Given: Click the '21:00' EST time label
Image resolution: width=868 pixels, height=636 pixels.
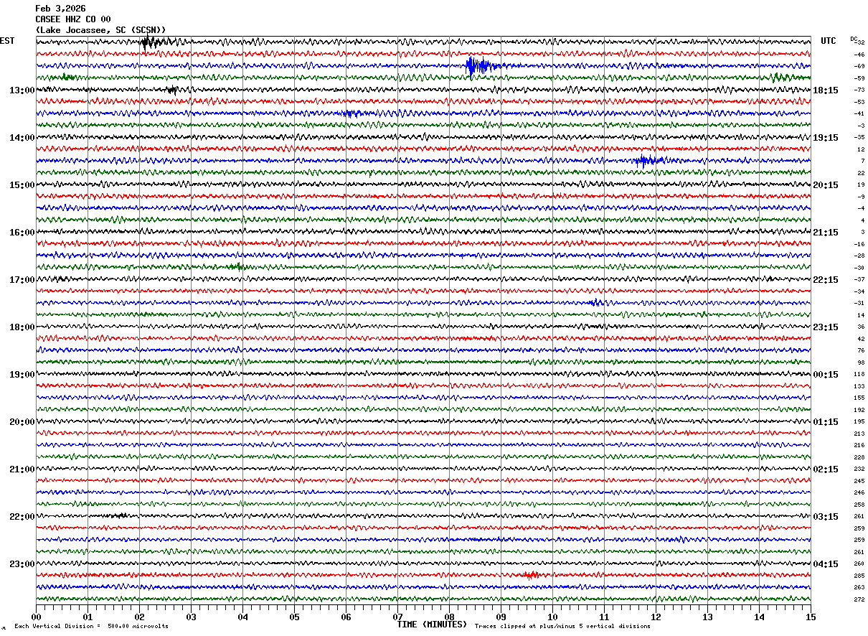Looking at the screenshot, I should click(22, 469).
